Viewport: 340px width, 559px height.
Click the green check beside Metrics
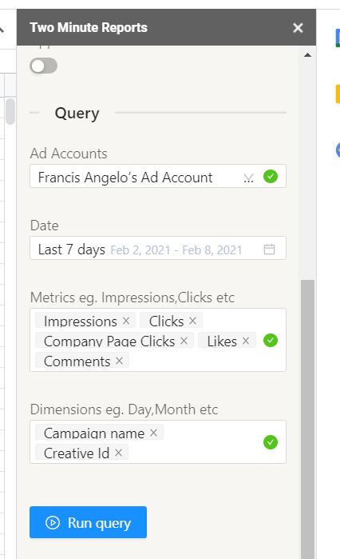(271, 341)
